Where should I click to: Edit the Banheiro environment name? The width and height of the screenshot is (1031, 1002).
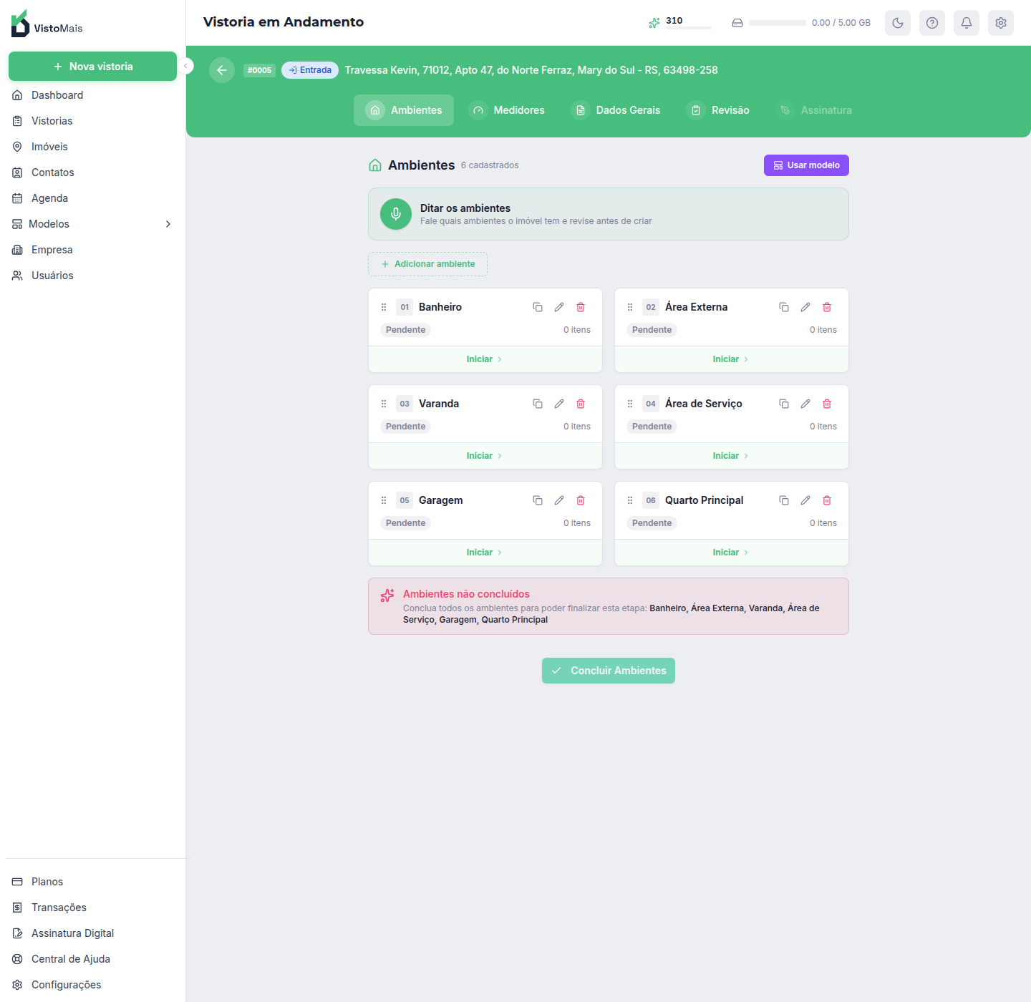click(x=559, y=307)
